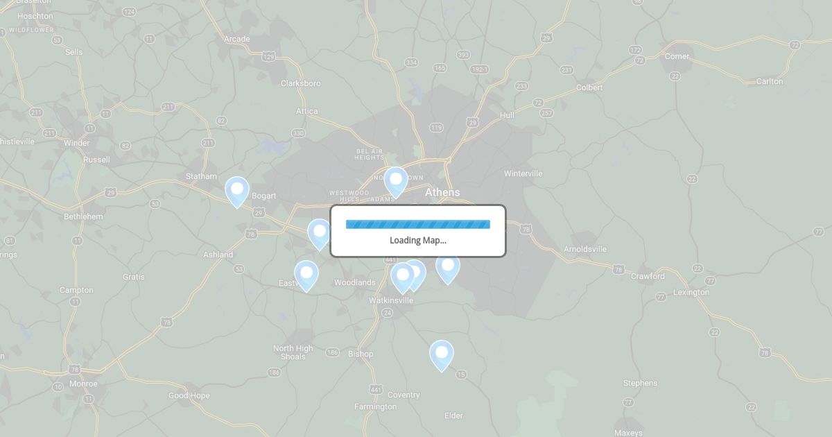Select the Arnoldsville label

click(585, 249)
